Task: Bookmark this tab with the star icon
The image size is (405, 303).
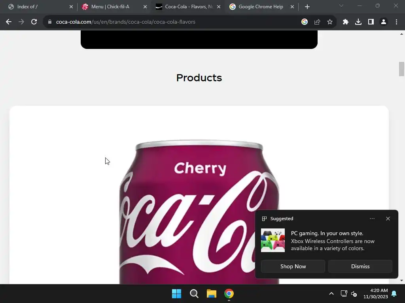Action: pos(329,22)
